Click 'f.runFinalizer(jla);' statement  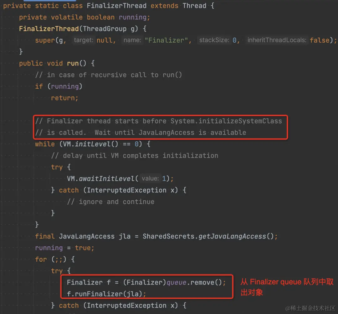coord(106,294)
